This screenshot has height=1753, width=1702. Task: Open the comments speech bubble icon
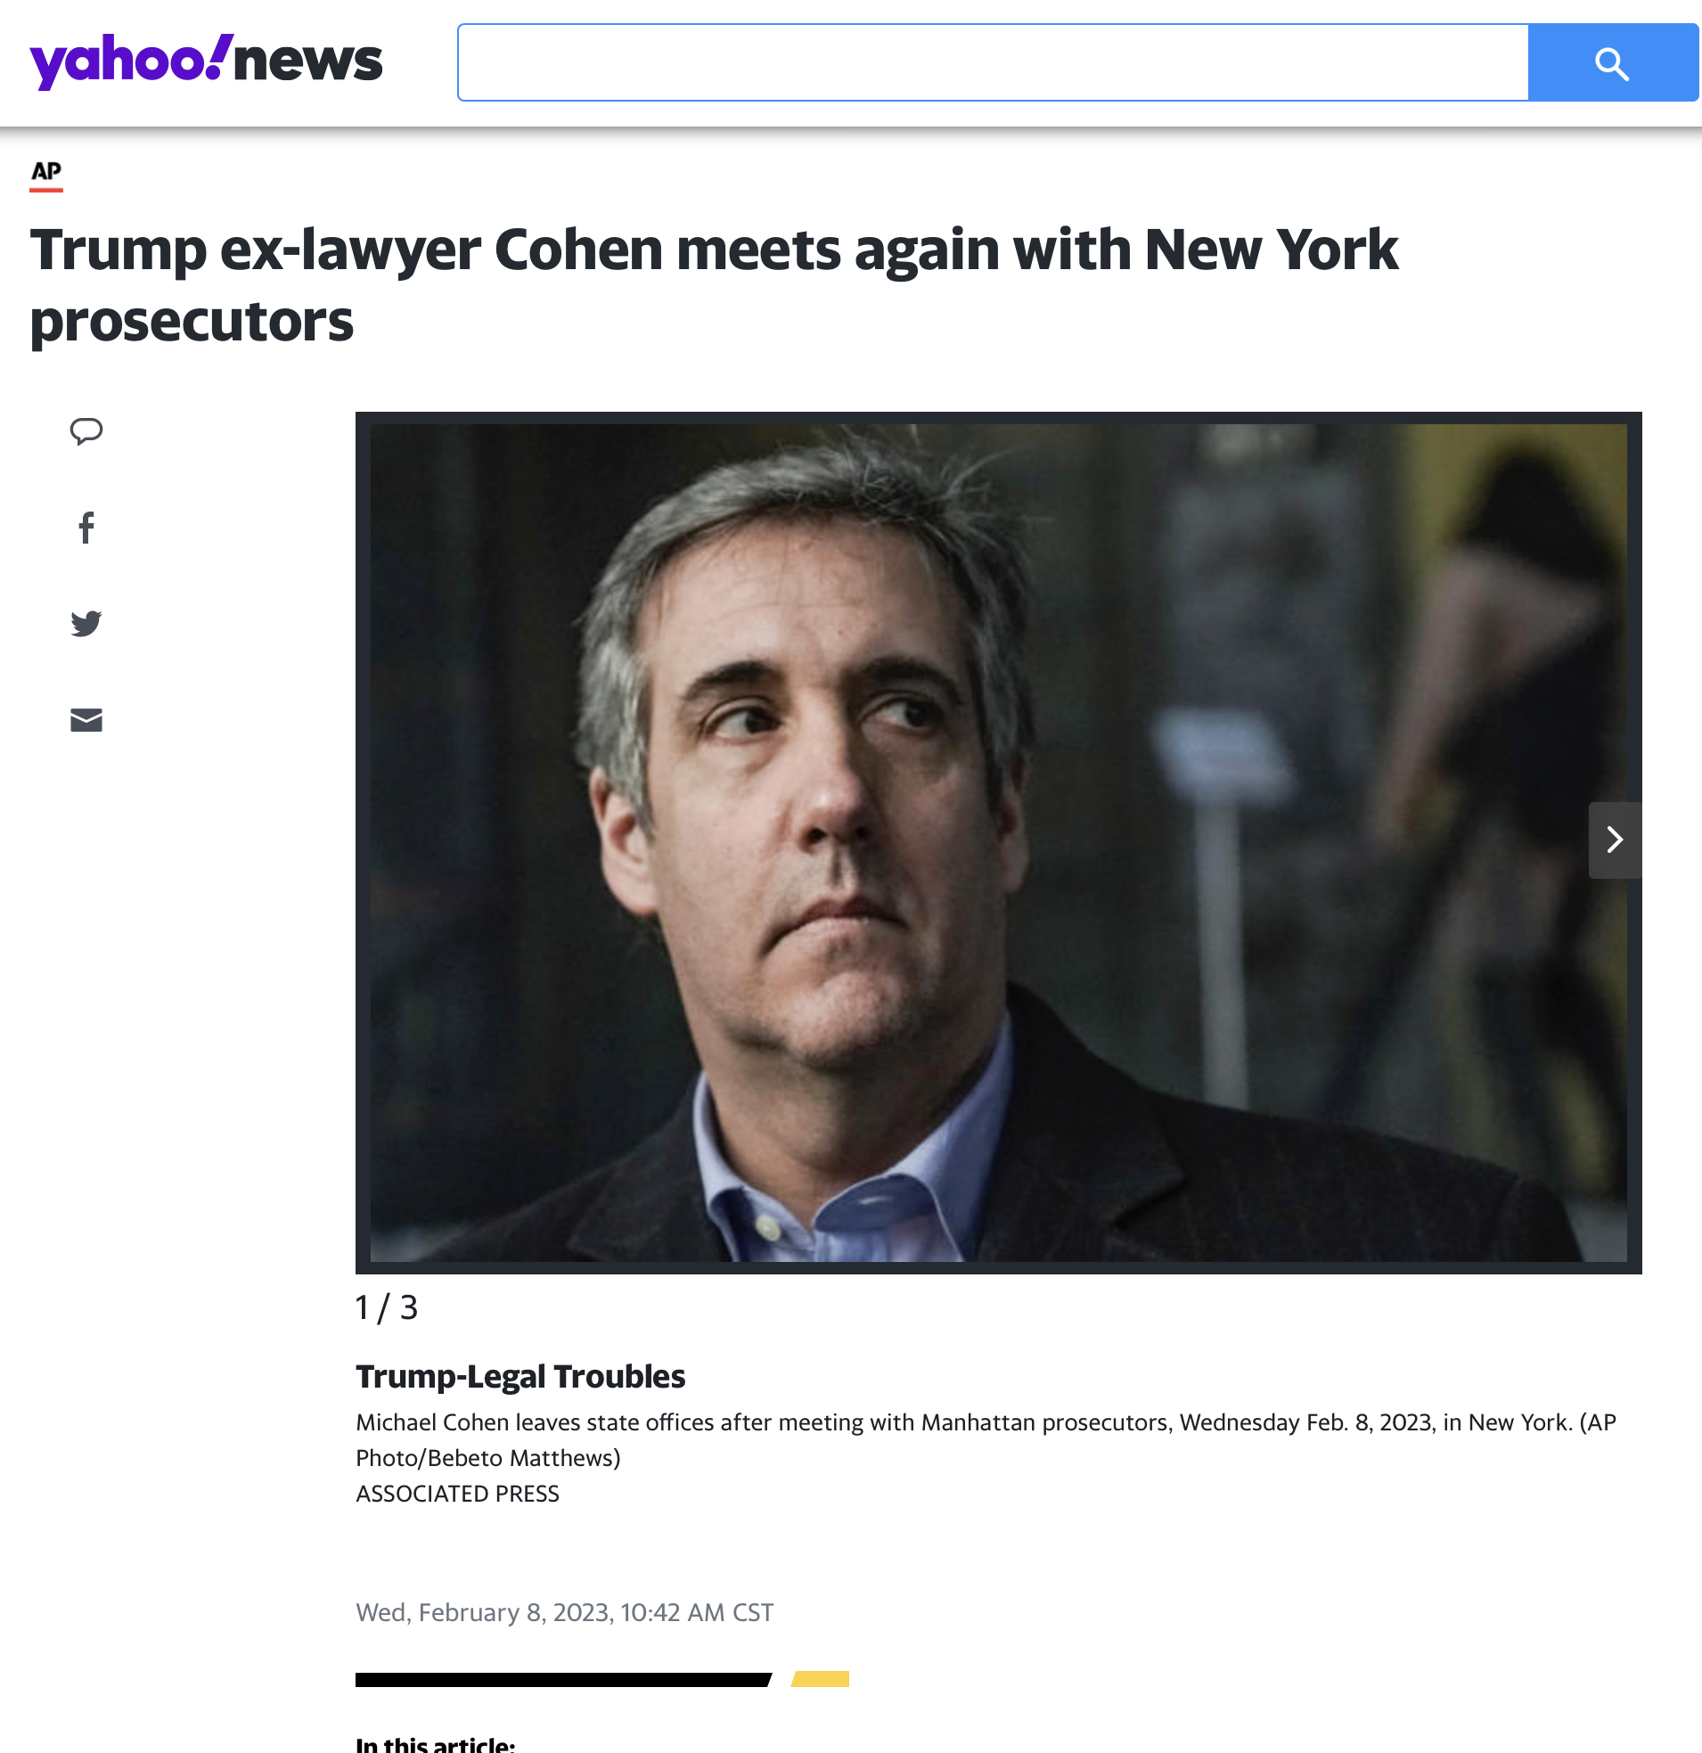tap(86, 431)
